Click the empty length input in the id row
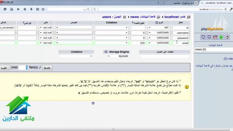Screen dimensions: 233x131 point(138,28)
